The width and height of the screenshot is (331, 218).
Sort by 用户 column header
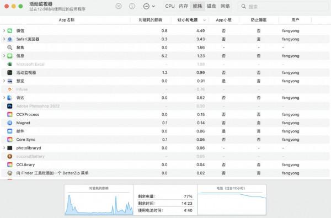295,20
